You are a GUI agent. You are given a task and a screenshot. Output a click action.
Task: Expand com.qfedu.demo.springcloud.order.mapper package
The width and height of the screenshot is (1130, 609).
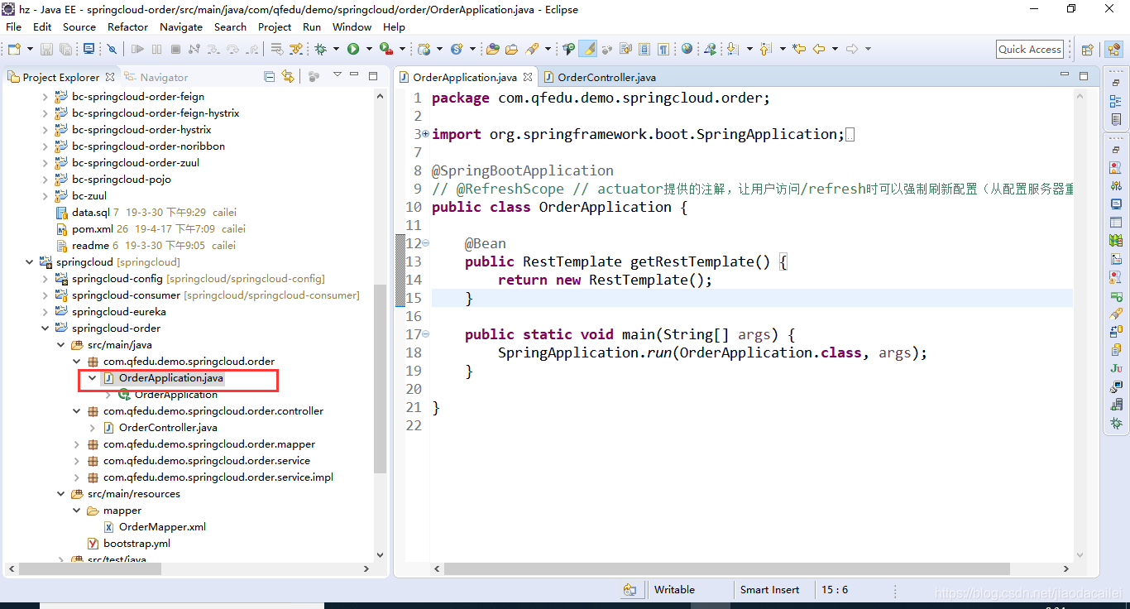click(77, 444)
